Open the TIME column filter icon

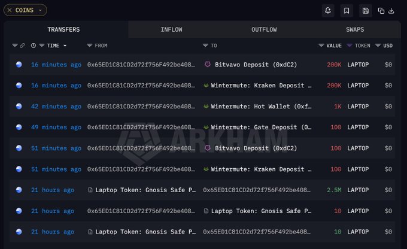click(41, 45)
